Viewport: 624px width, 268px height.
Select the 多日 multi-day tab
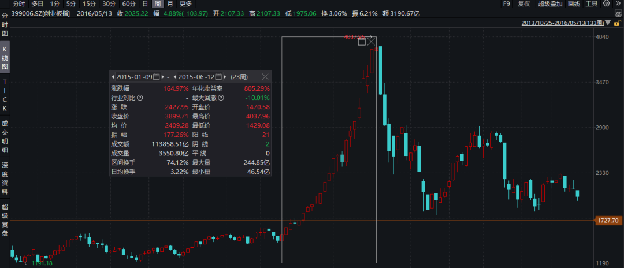click(x=38, y=4)
